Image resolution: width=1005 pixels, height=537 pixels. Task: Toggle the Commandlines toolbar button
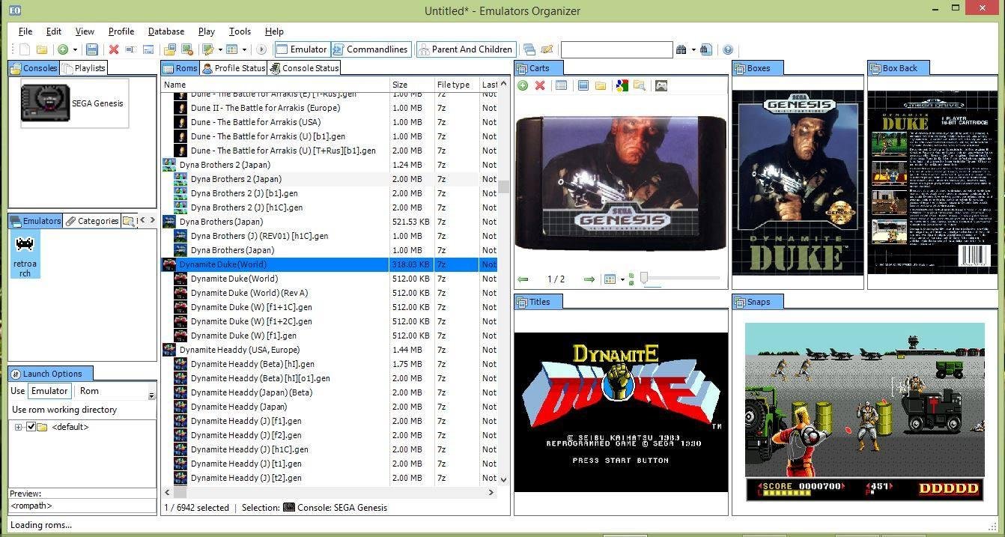(x=370, y=49)
